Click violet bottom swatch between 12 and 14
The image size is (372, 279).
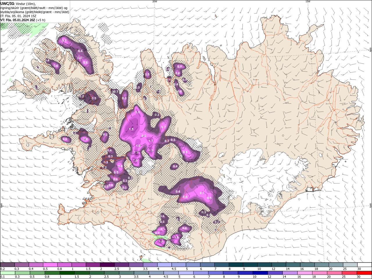point(276,273)
